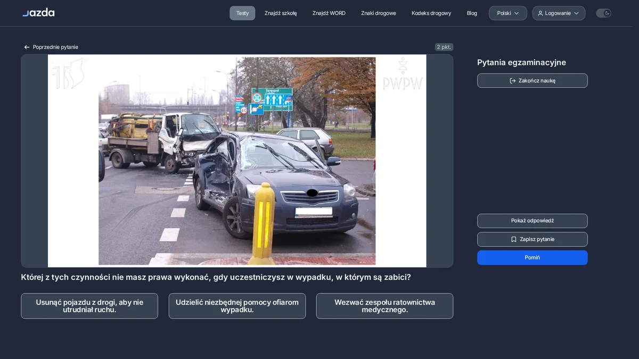This screenshot has height=359, width=639.
Task: Click the user icon beside Logowanie
Action: [x=540, y=13]
